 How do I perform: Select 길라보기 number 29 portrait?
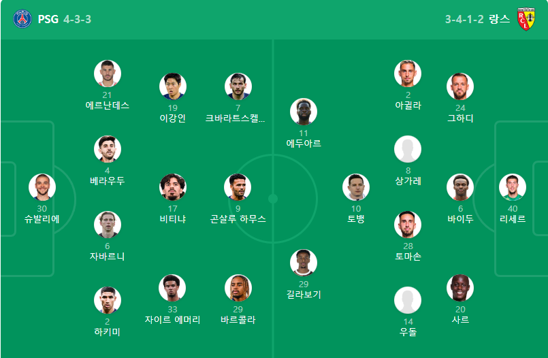click(304, 263)
